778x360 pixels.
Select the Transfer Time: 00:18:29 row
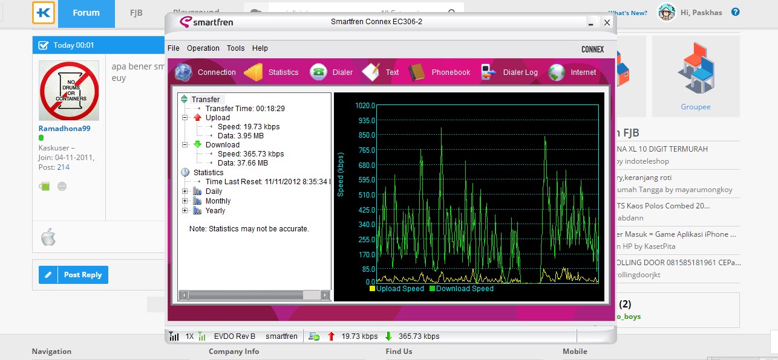[x=245, y=109]
